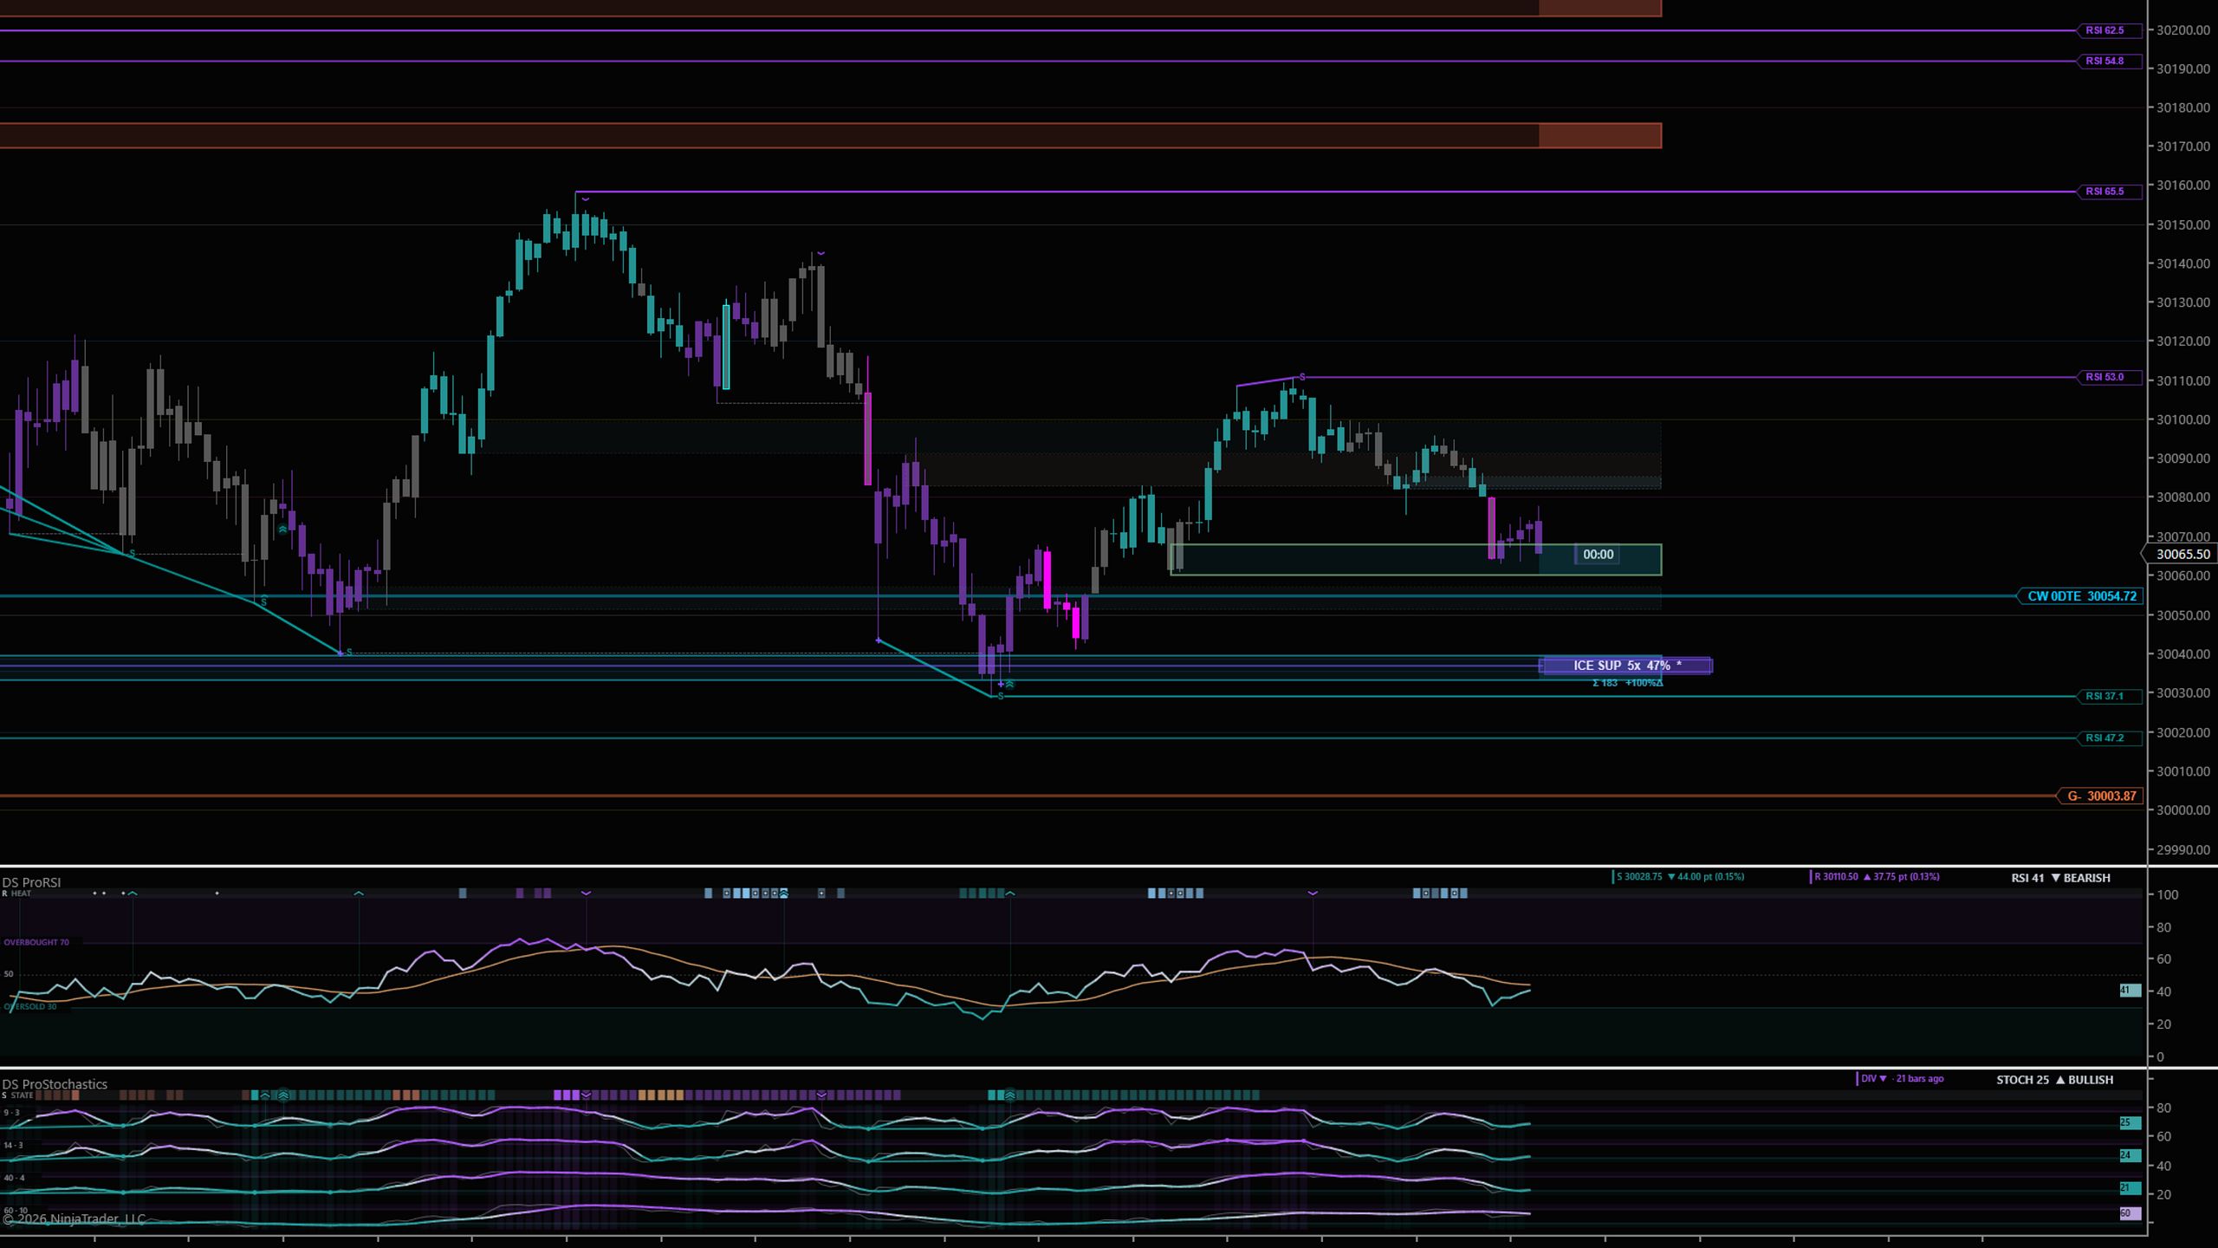
Task: Click the R 30110.50 resistance readout
Action: click(1876, 877)
